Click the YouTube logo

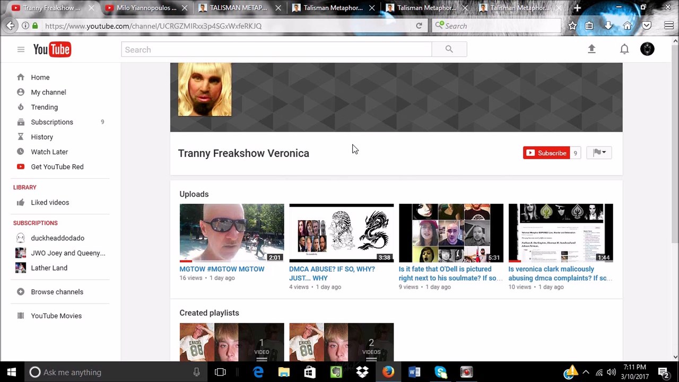(52, 49)
